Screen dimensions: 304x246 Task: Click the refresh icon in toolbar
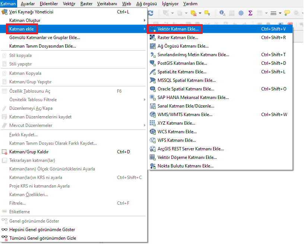click(151, 13)
